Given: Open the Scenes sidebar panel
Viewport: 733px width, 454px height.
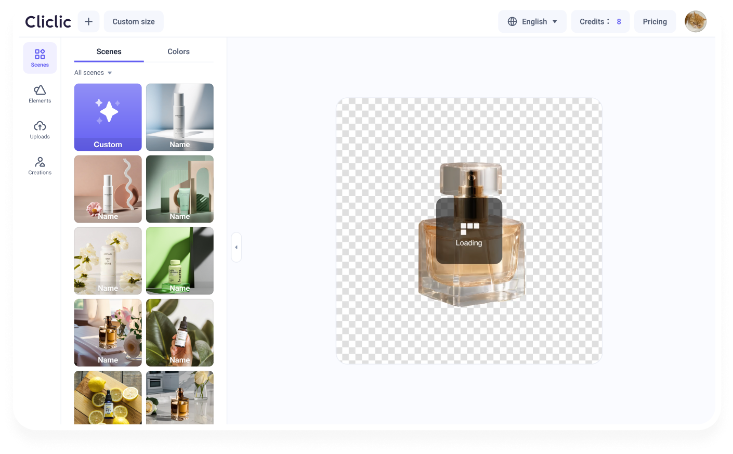Looking at the screenshot, I should pos(40,58).
